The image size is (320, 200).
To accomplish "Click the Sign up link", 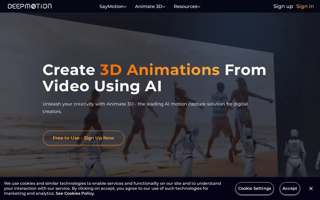I will coord(283,6).
